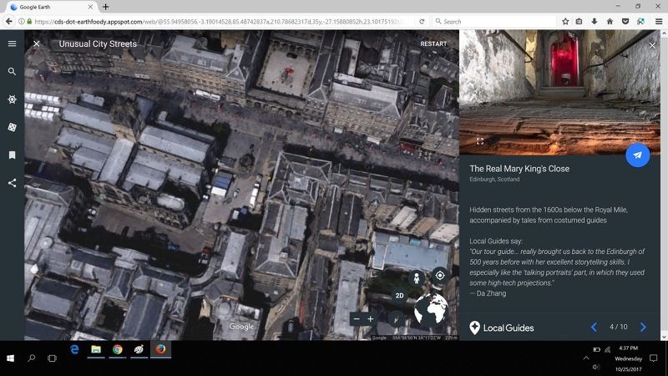Zoom in with the plus button

coord(371,319)
